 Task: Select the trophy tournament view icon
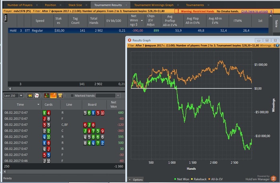pyautogui.click(x=60, y=95)
